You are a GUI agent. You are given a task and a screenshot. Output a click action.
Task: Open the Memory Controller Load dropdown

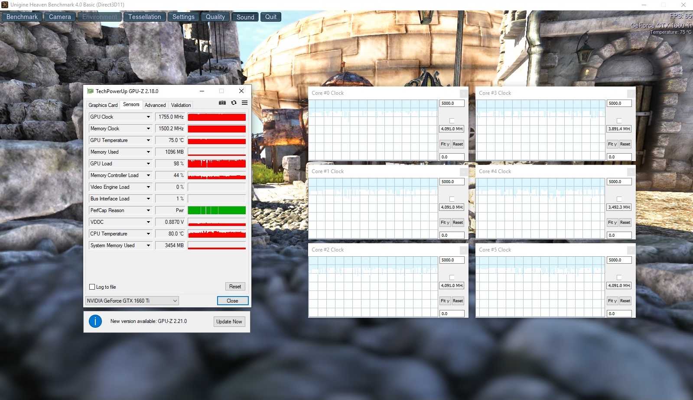click(148, 175)
